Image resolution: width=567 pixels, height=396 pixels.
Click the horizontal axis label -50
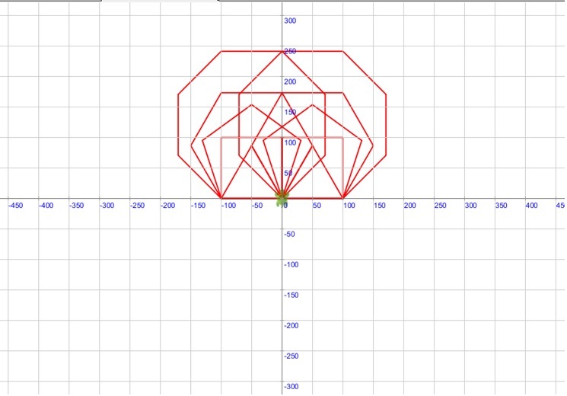tap(256, 206)
